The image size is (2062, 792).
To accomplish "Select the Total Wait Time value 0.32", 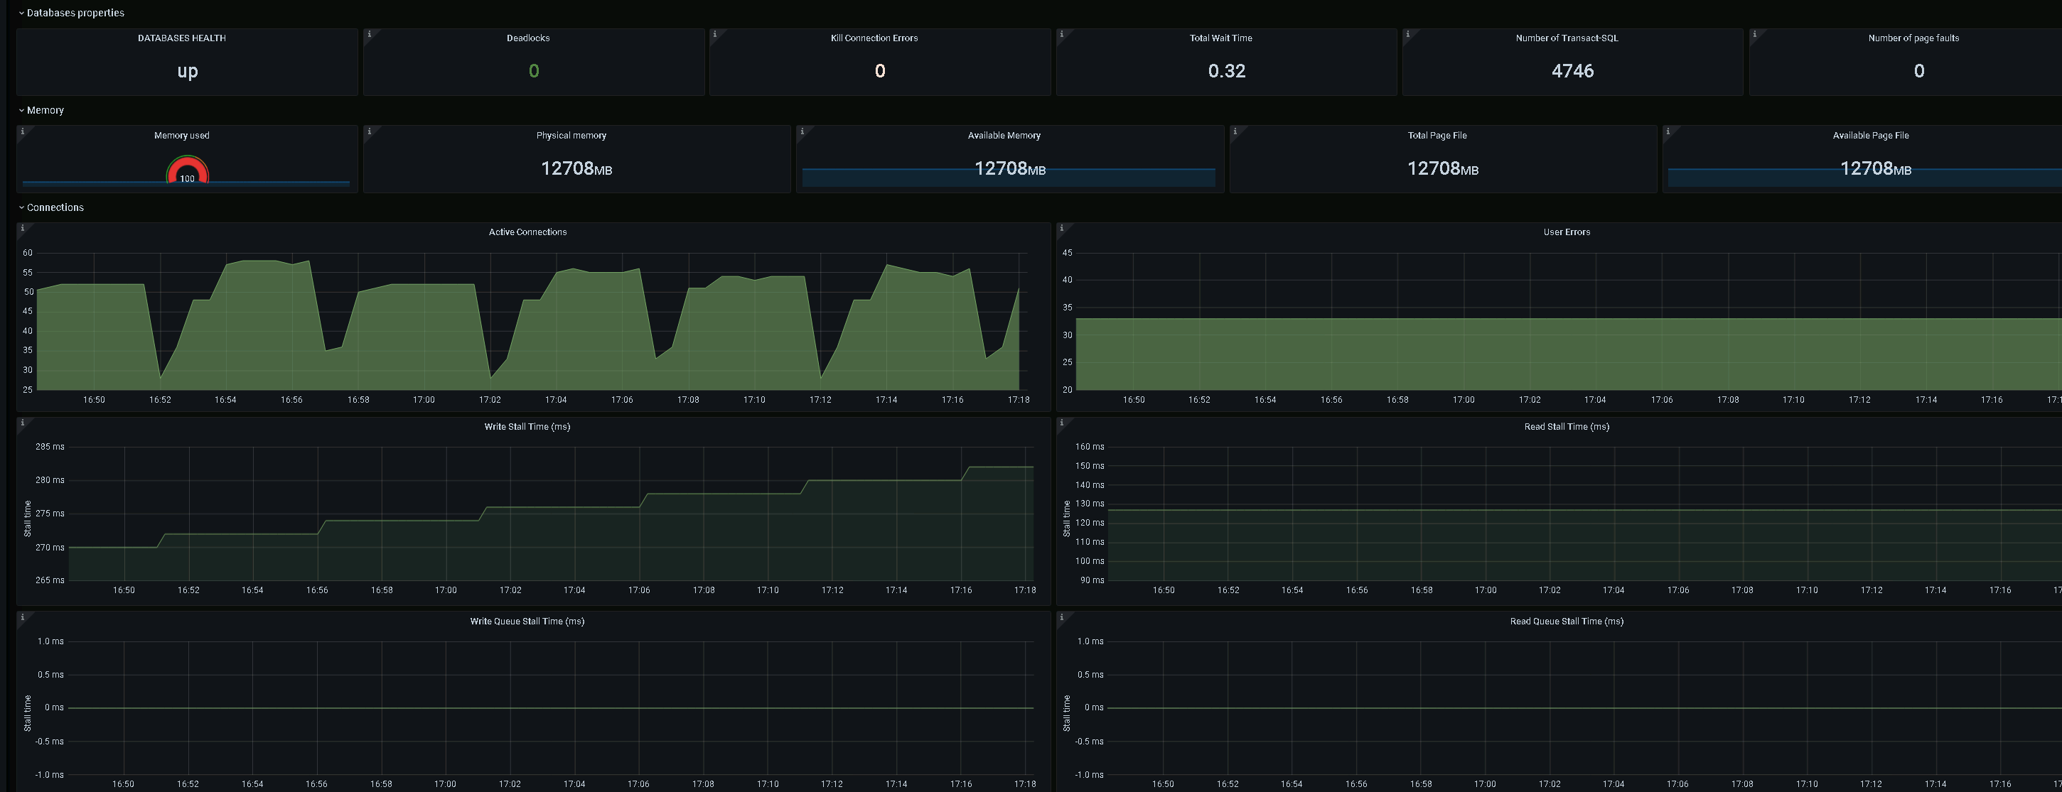I will [x=1226, y=71].
